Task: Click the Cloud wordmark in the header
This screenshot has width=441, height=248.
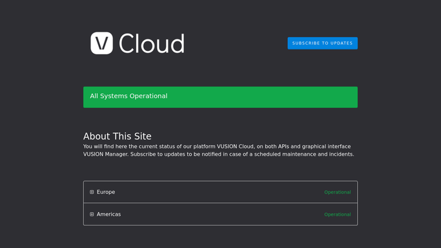Action: [x=152, y=43]
